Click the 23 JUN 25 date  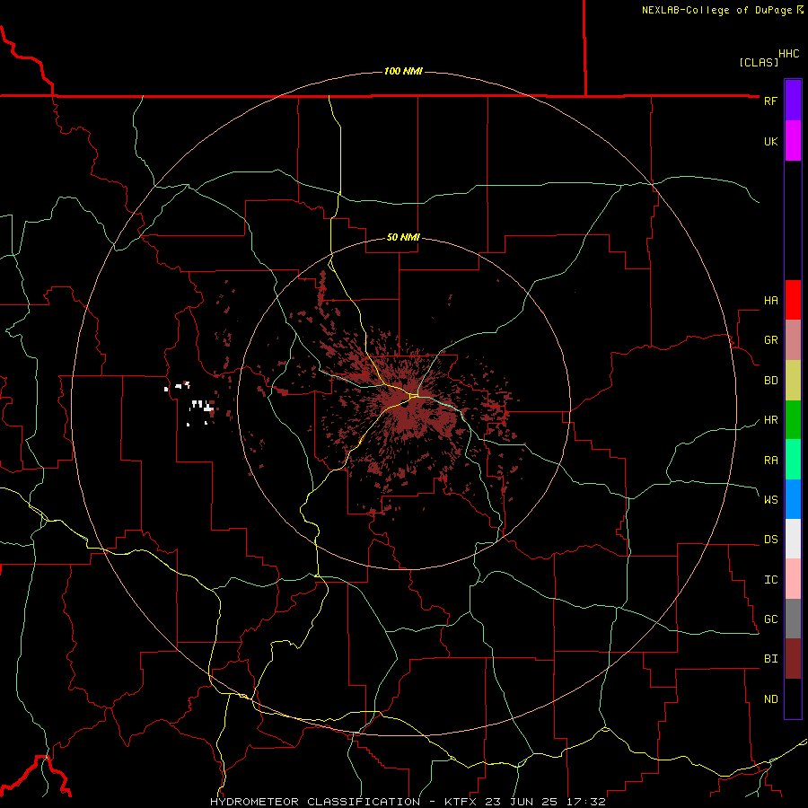pyautogui.click(x=521, y=802)
